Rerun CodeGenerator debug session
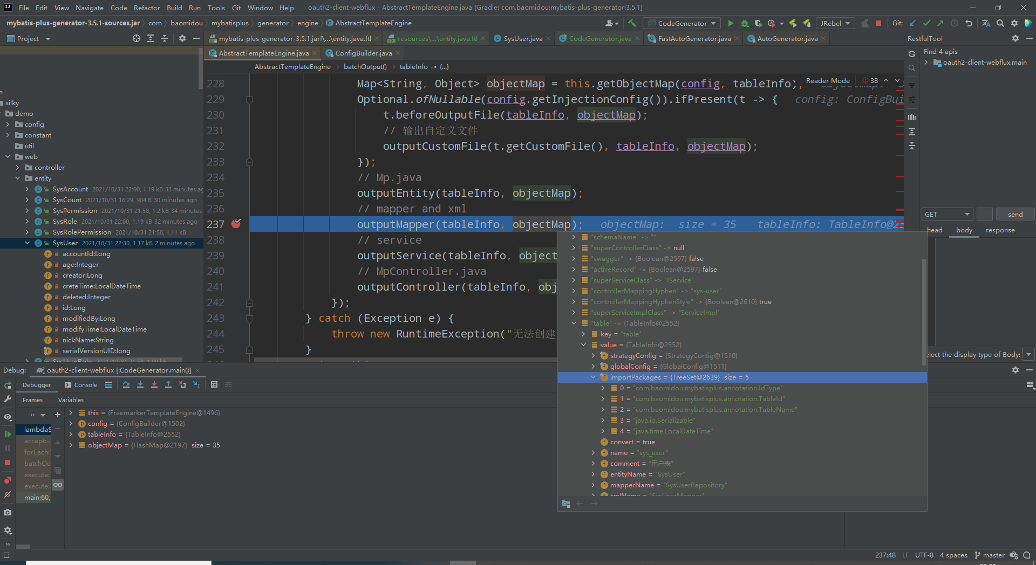 pos(8,385)
